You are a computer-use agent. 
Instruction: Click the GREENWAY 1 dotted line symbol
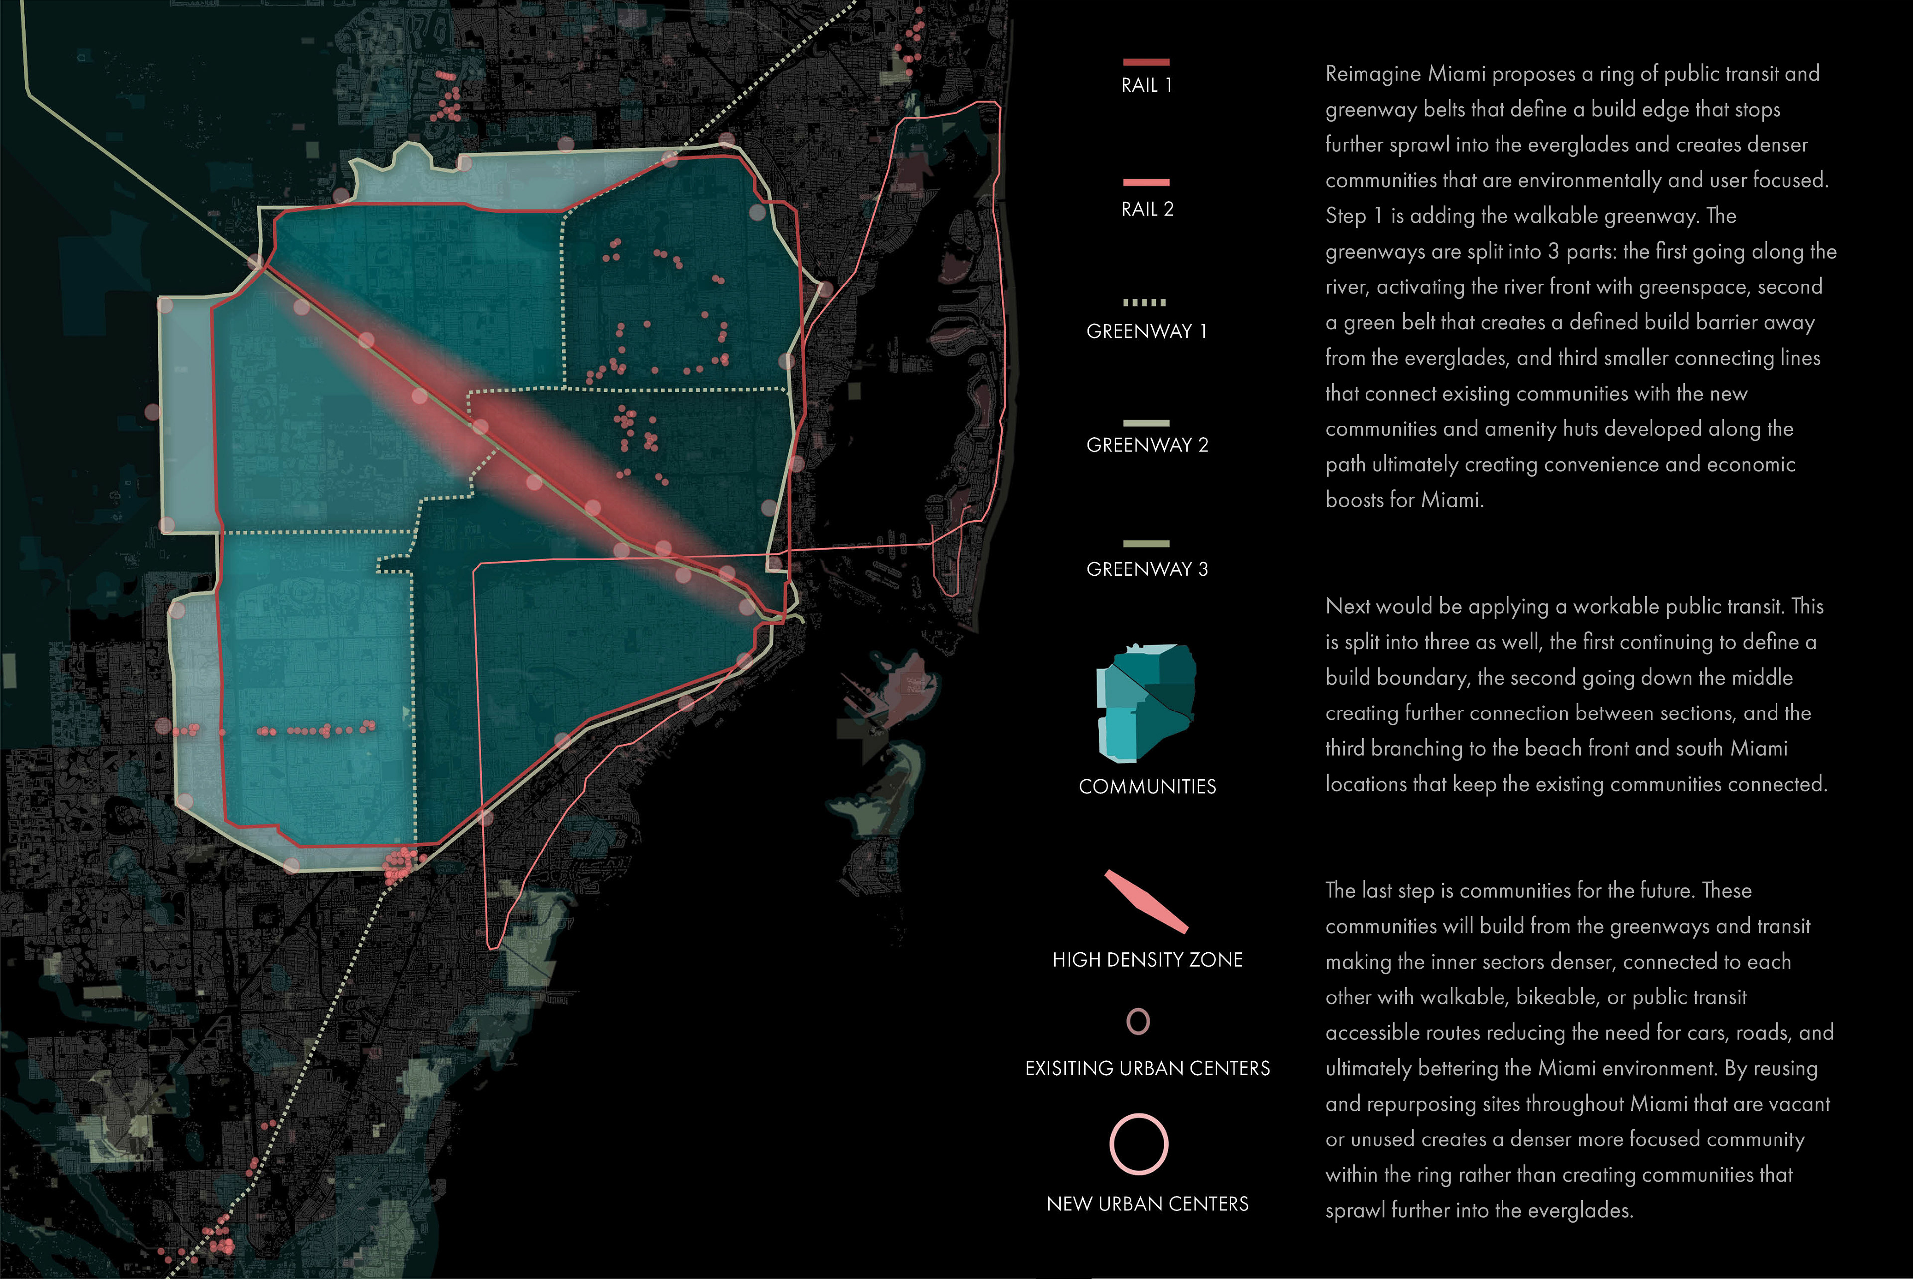(x=1144, y=302)
